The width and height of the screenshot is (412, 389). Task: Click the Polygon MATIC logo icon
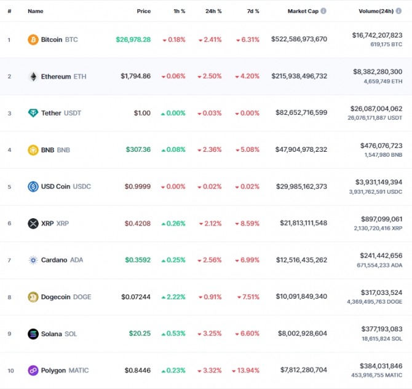[x=33, y=371]
